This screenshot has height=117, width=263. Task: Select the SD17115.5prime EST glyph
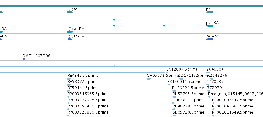pos(181,79)
